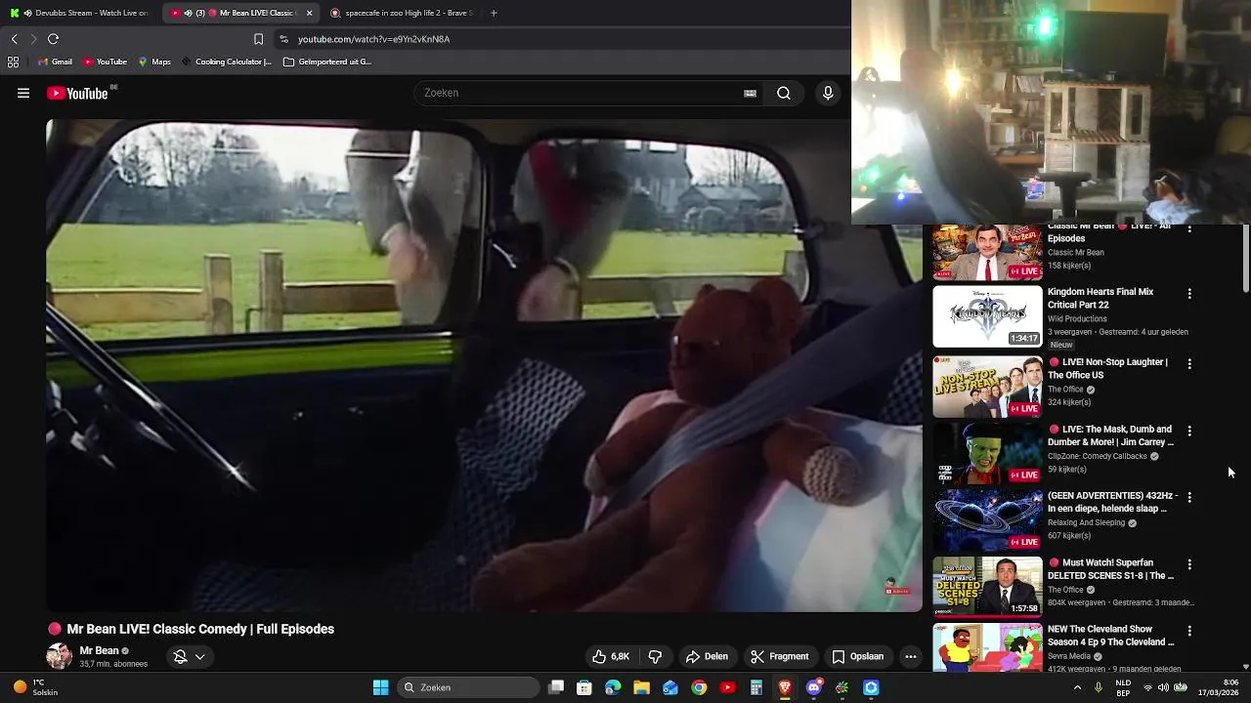Open Classic Mr Bean live thumbnail

(987, 253)
